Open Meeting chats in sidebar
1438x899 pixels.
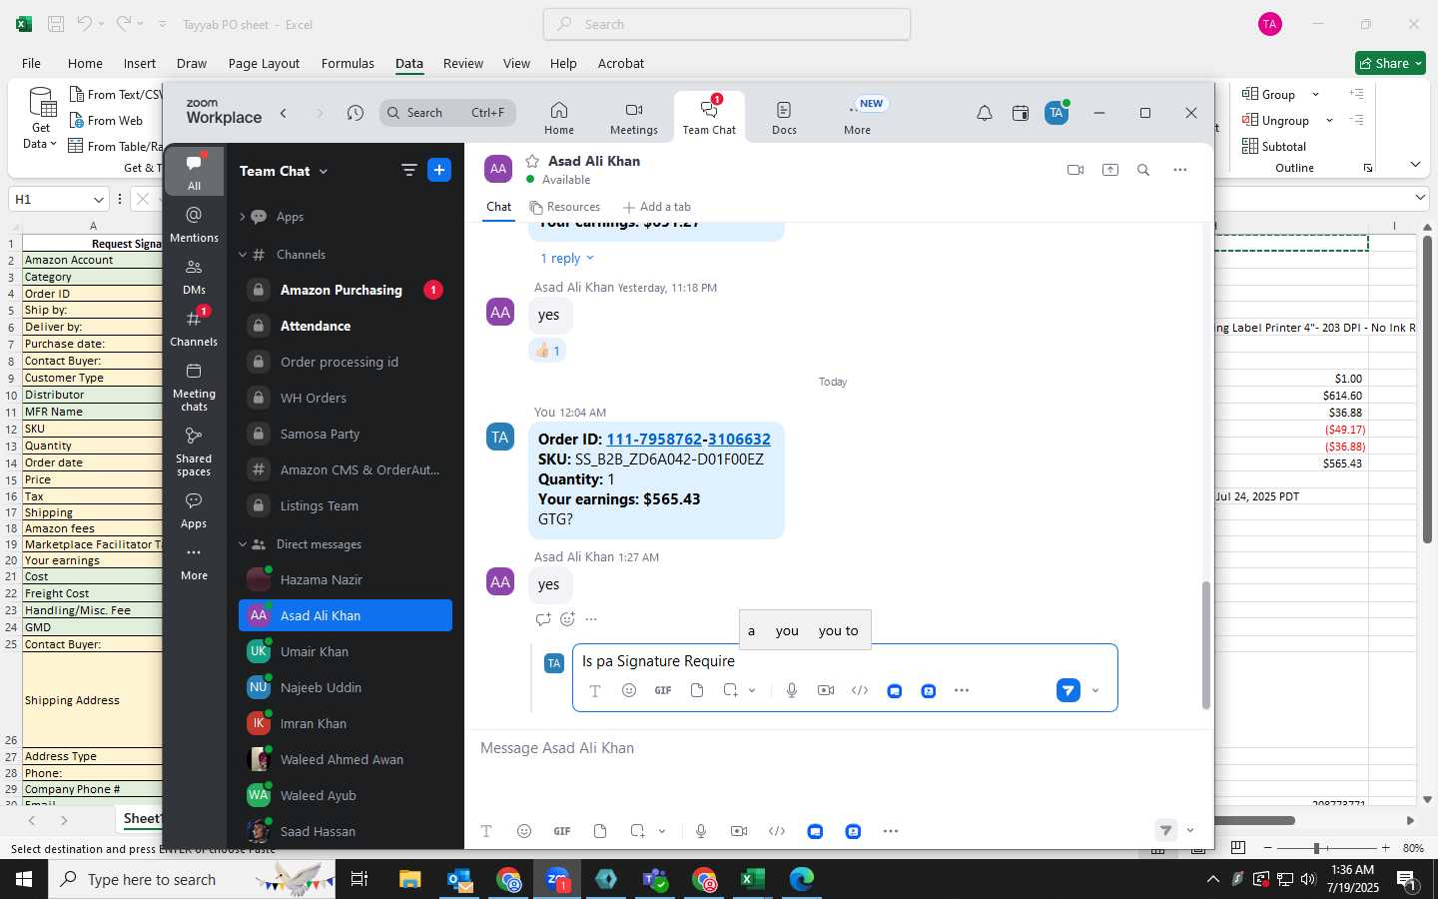click(x=194, y=387)
